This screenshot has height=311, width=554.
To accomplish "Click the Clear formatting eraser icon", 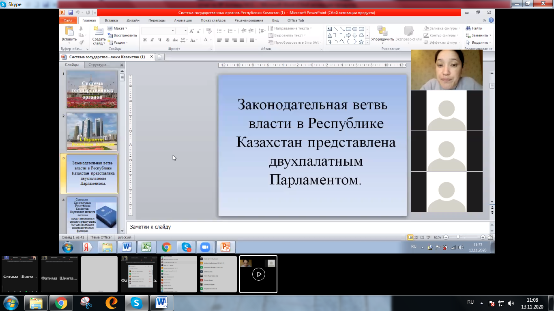I will [x=209, y=31].
